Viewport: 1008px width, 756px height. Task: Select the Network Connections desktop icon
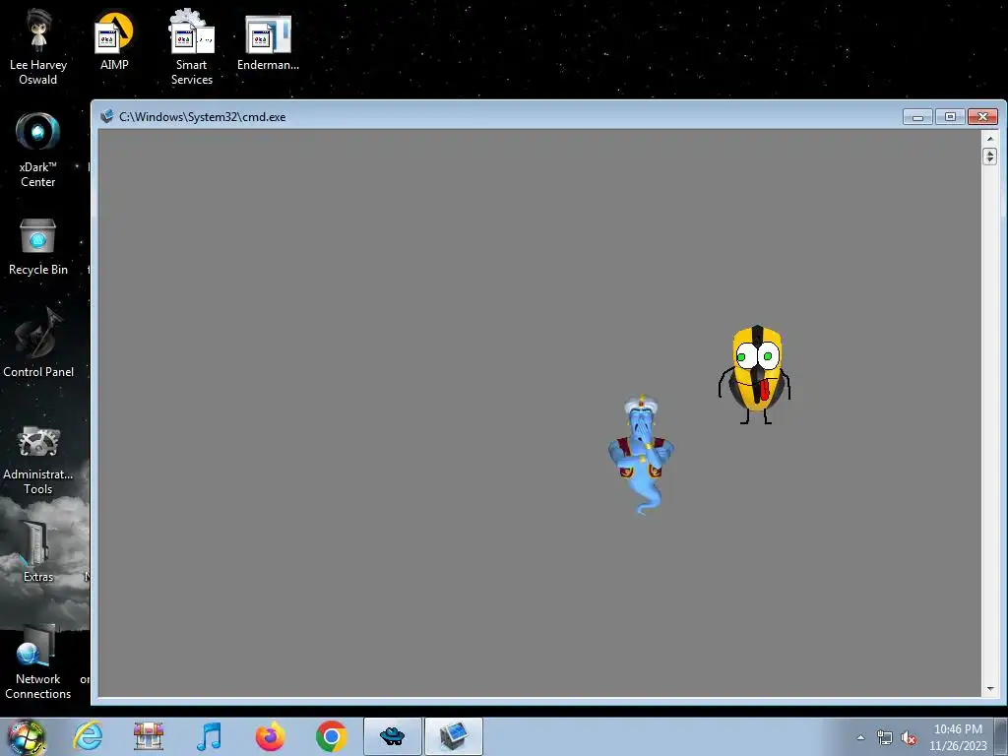tap(38, 662)
